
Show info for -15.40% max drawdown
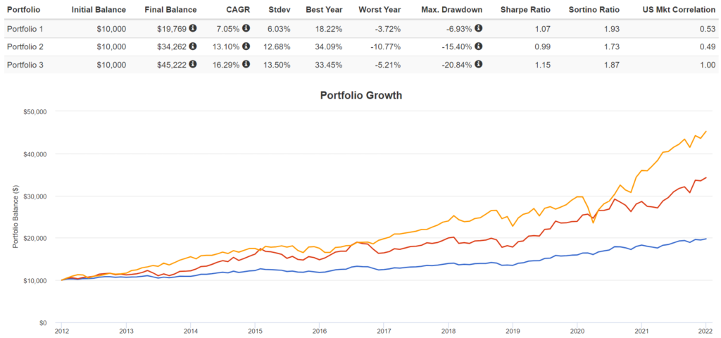[478, 46]
